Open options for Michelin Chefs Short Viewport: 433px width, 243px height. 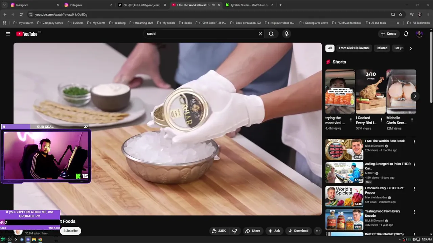(412, 120)
